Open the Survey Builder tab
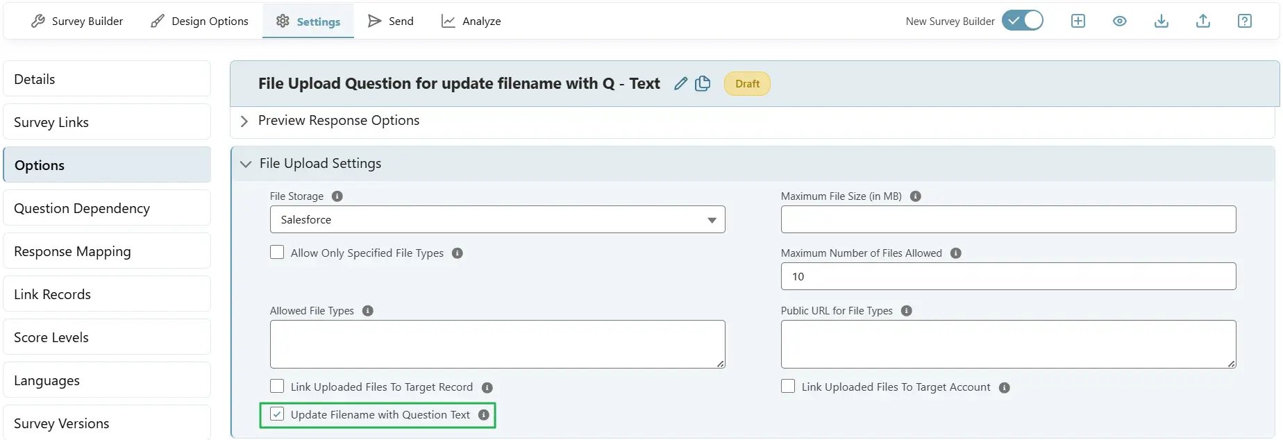Screen dimensions: 1283x440 coord(77,21)
